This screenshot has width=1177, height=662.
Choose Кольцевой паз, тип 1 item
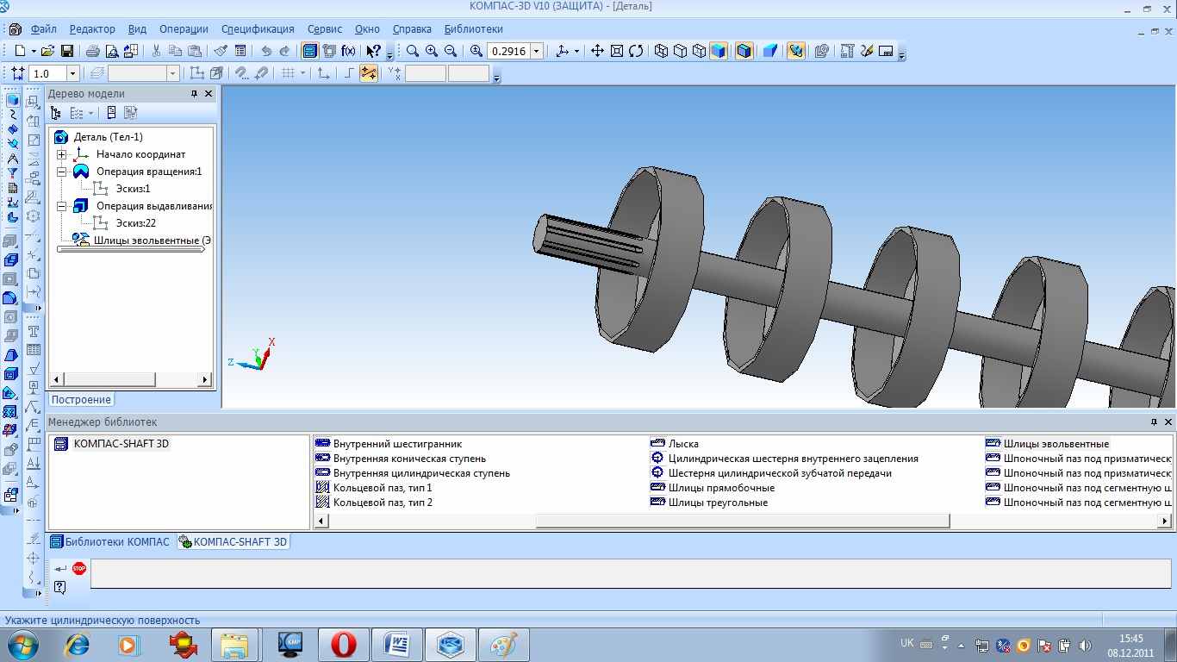pyautogui.click(x=383, y=488)
